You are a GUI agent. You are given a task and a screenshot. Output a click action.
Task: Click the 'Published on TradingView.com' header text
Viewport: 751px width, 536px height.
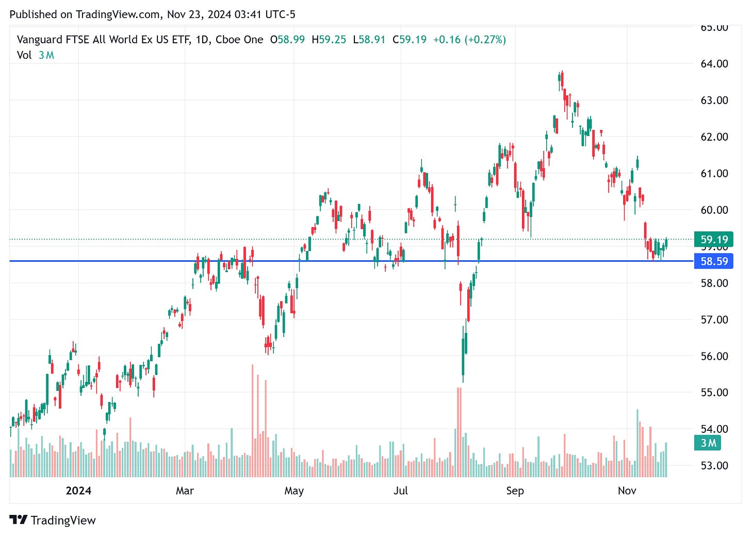pos(86,14)
